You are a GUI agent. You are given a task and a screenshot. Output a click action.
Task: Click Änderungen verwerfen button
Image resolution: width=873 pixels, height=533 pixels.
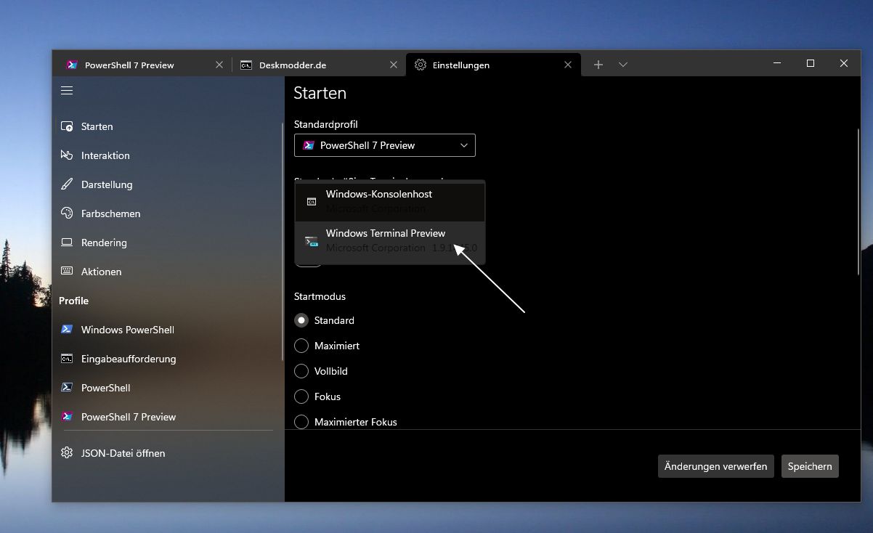tap(716, 466)
